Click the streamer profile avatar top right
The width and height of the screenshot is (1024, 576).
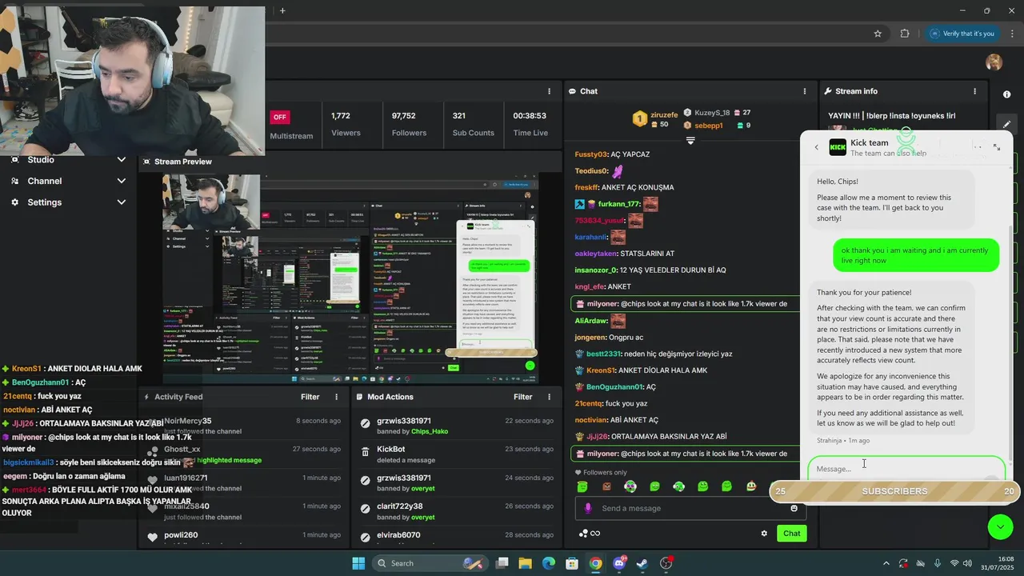pyautogui.click(x=994, y=62)
